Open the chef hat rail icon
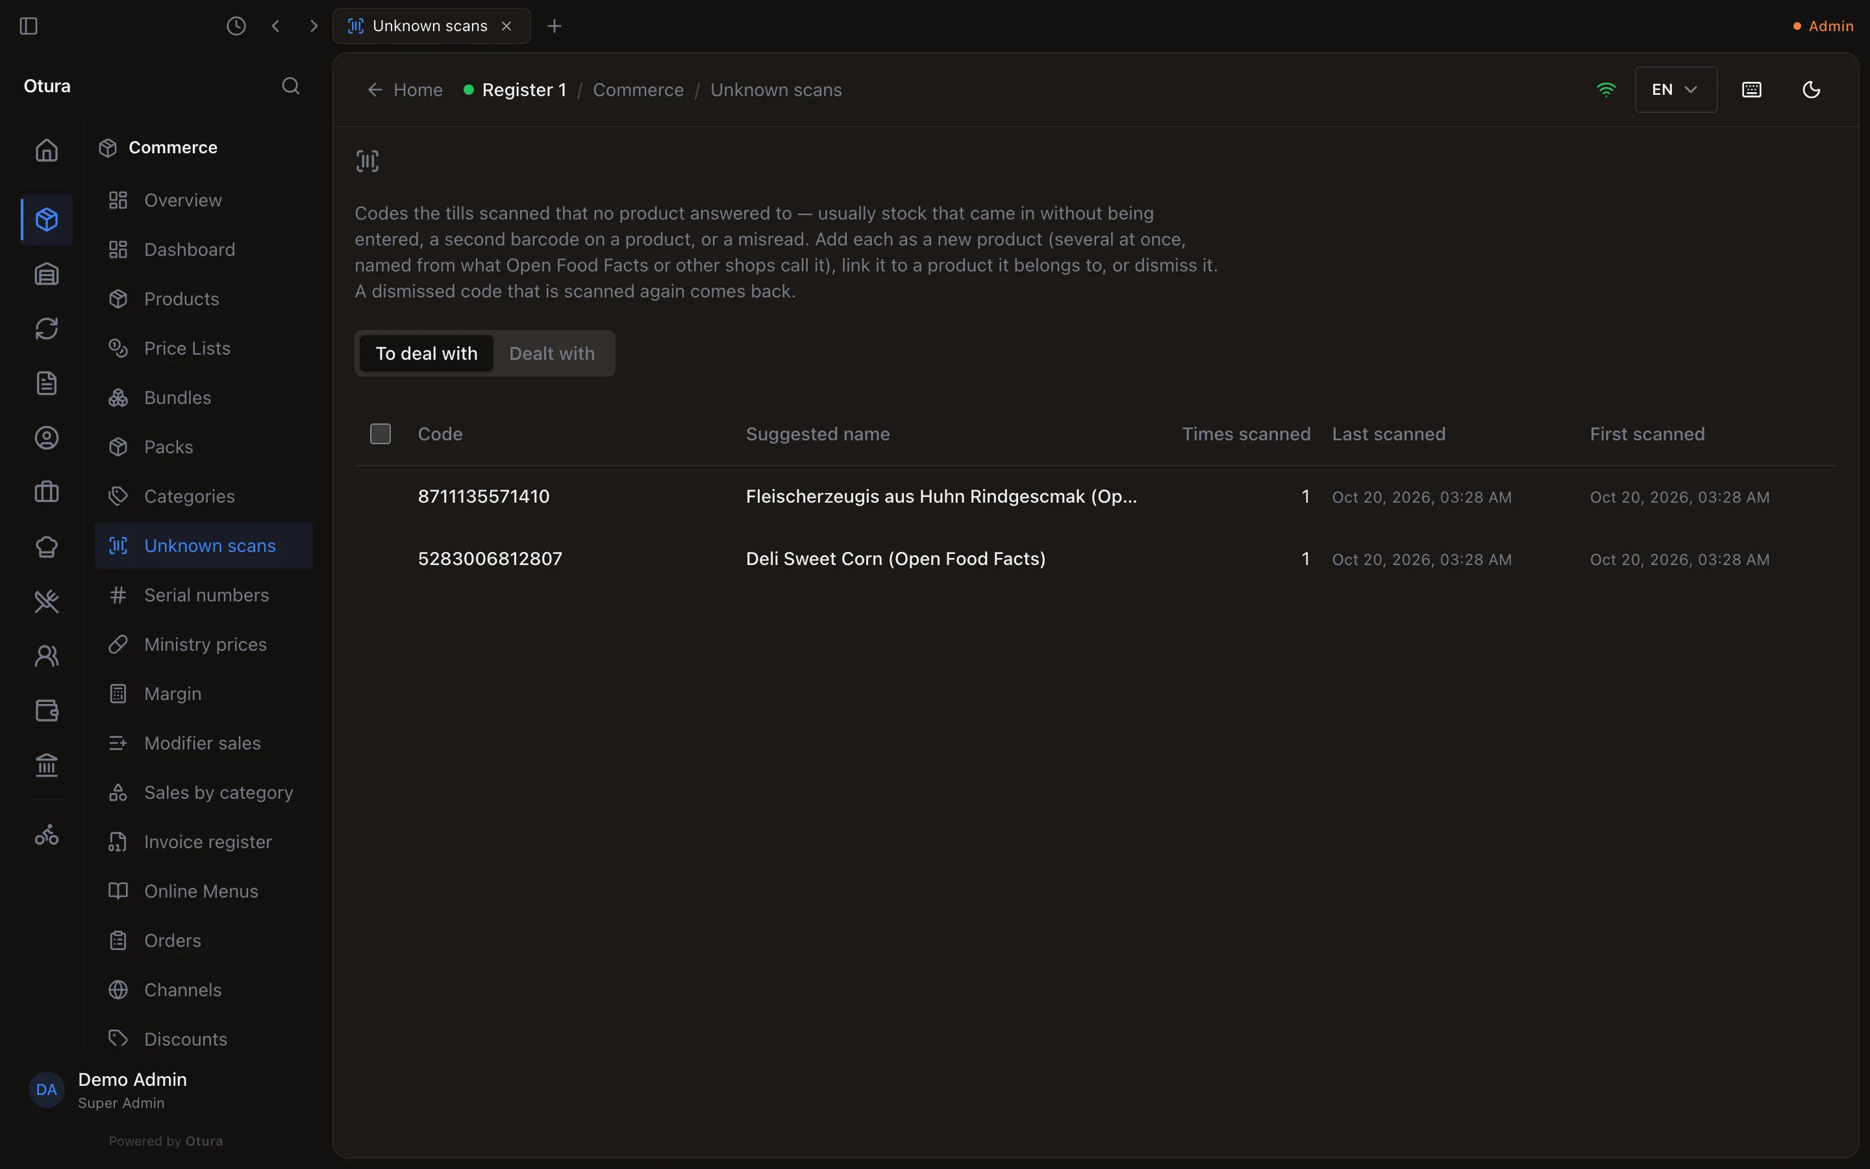This screenshot has height=1169, width=1870. click(x=47, y=547)
